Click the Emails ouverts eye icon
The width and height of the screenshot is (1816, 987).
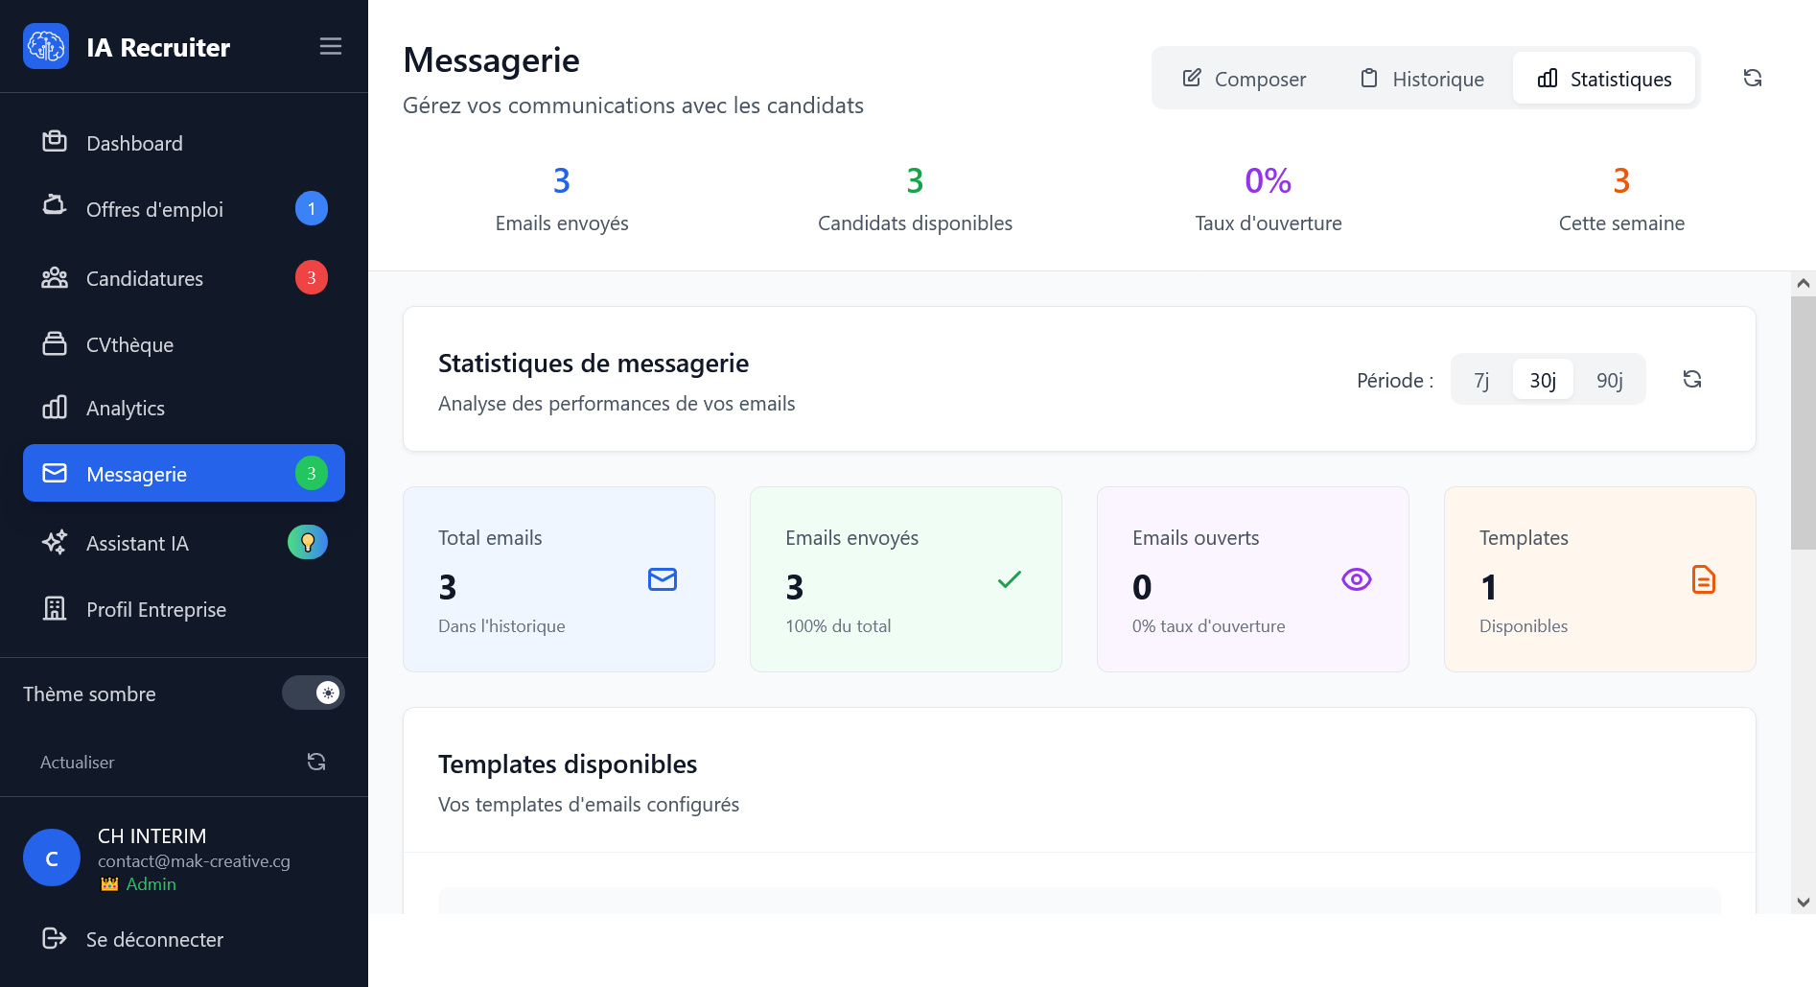click(x=1356, y=579)
